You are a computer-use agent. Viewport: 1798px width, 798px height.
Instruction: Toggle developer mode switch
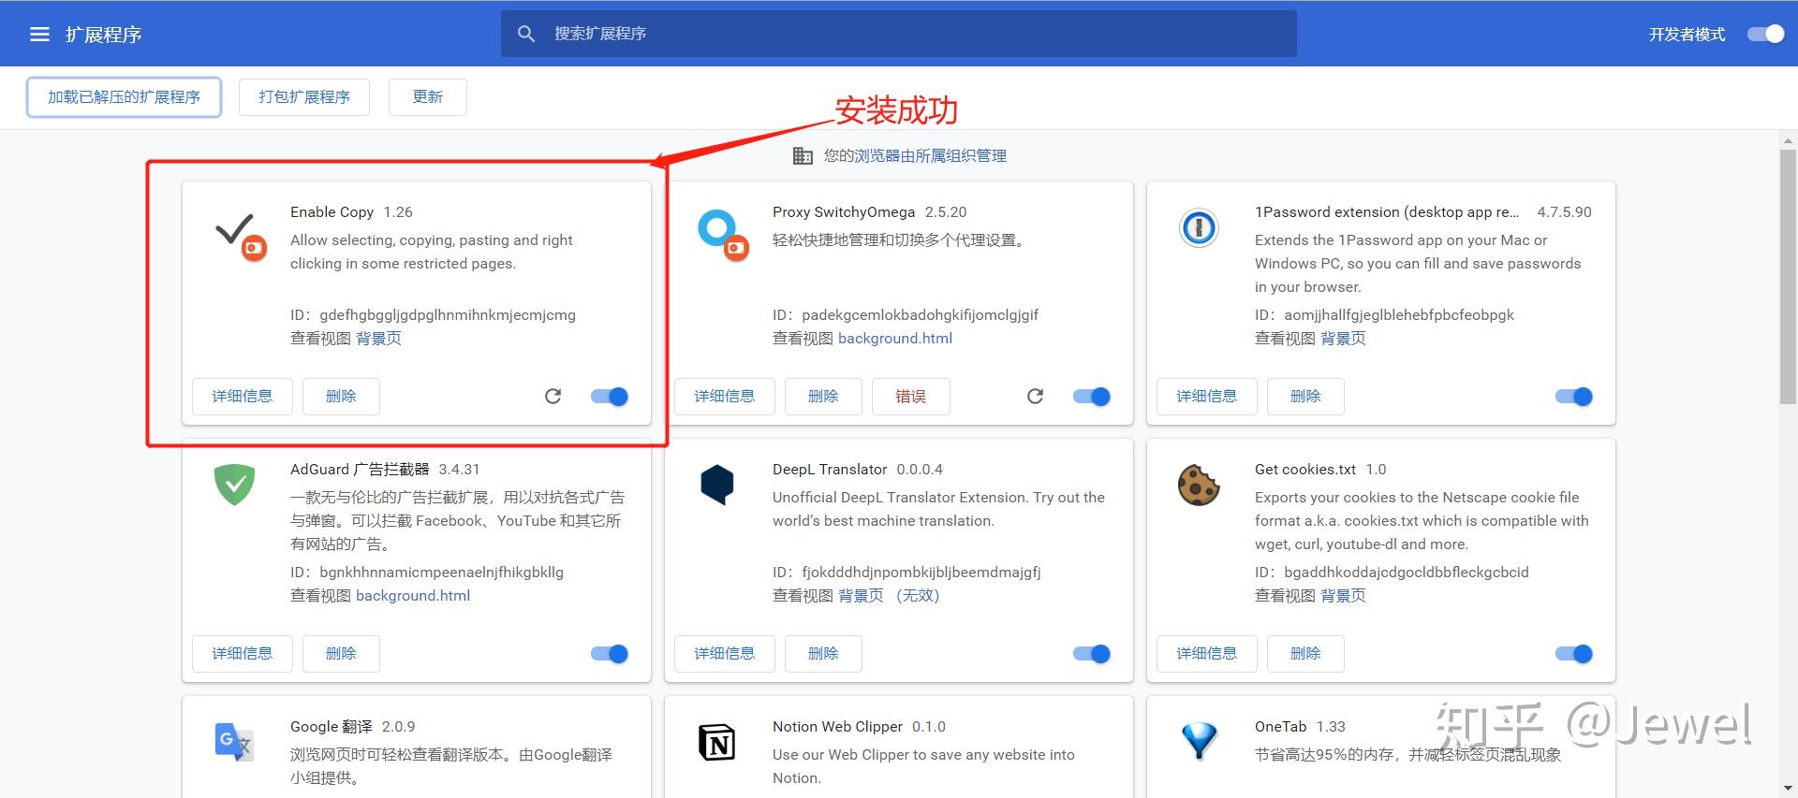point(1766,35)
